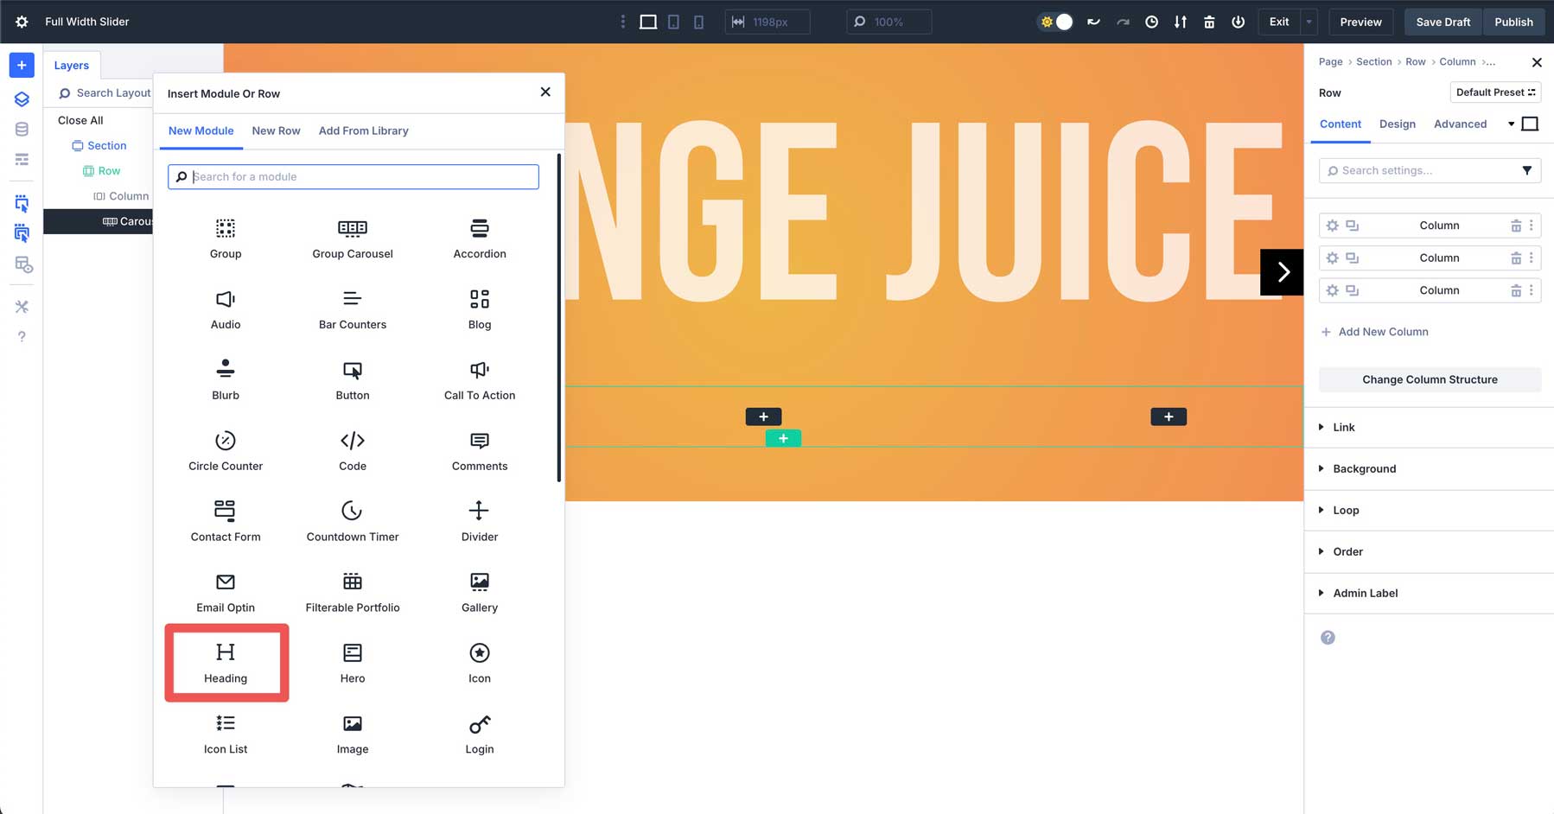
Task: Click the Save Draft button
Action: pos(1442,22)
